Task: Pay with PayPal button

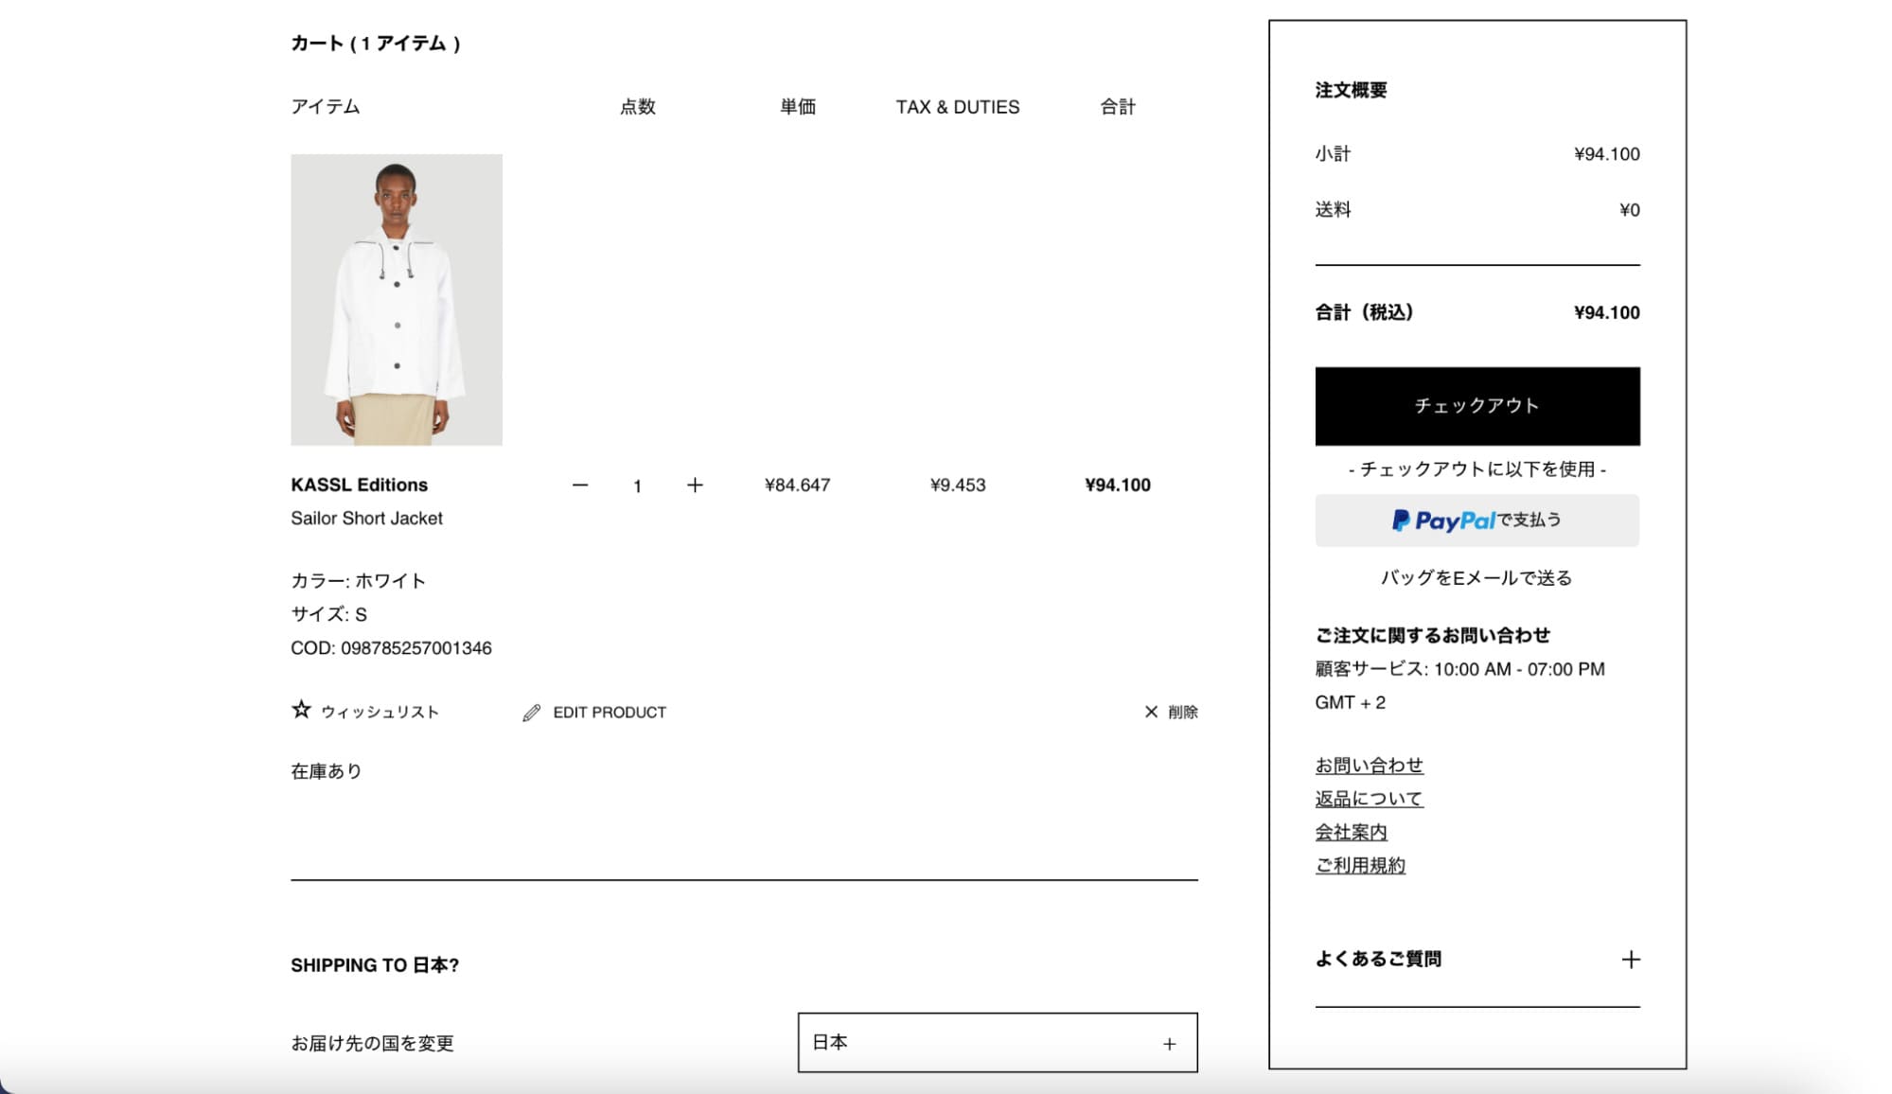Action: 1476,521
